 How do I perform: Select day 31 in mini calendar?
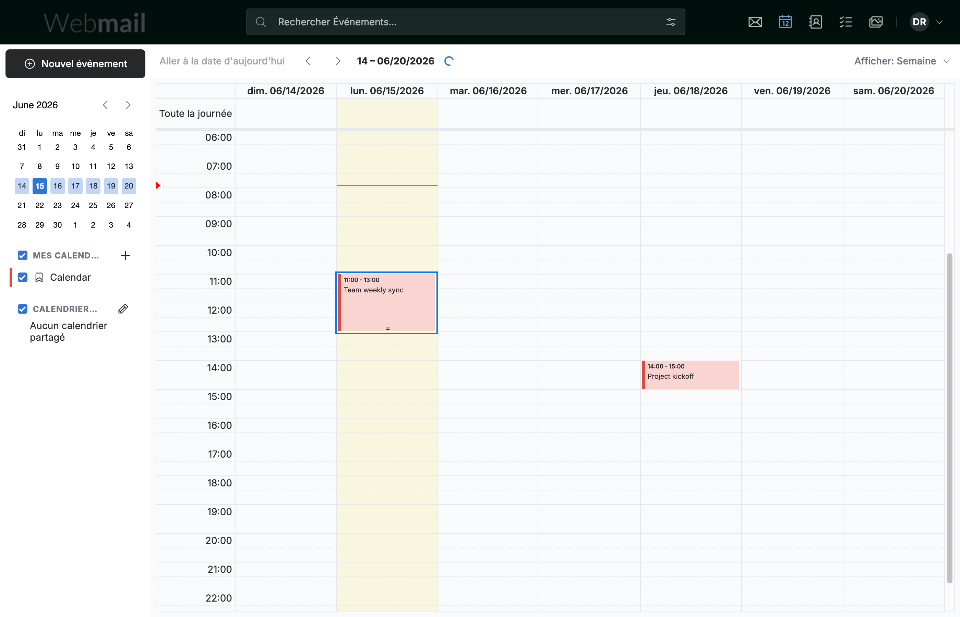pos(22,147)
